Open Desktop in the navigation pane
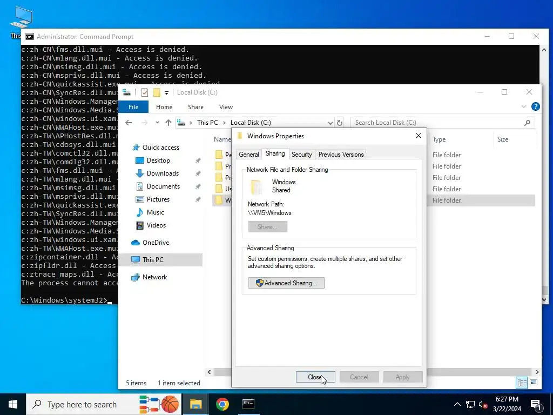The image size is (553, 415). [158, 160]
